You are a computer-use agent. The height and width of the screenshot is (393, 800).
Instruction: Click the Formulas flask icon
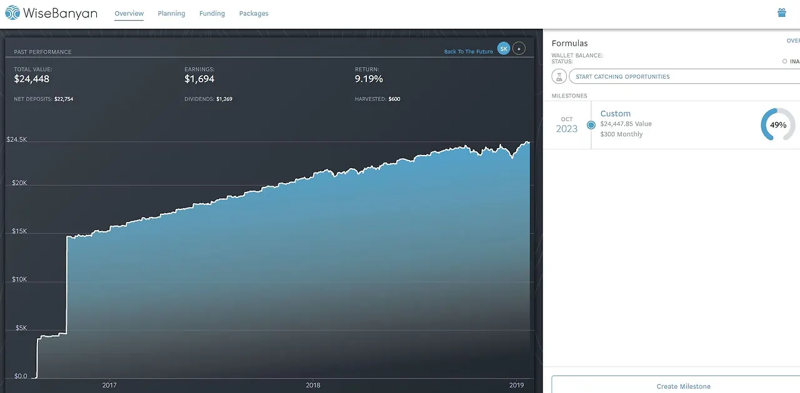click(x=559, y=76)
